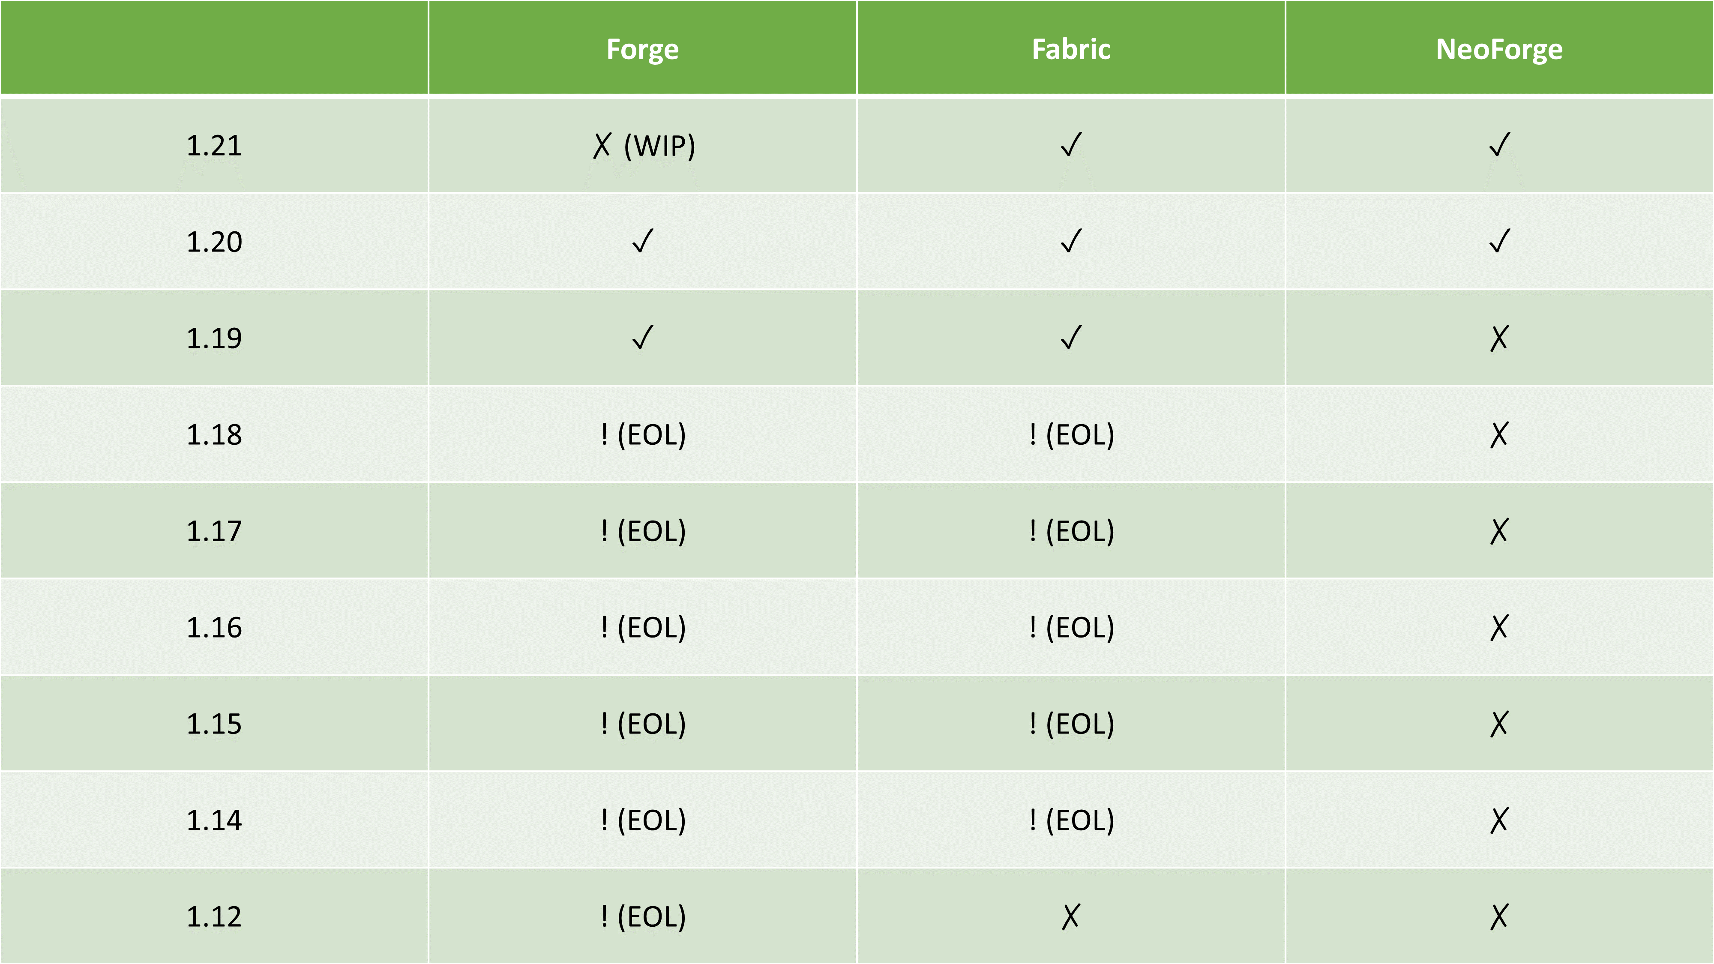
Task: Click Fabric's EOL cell in row 1.16
Action: pos(1071,627)
